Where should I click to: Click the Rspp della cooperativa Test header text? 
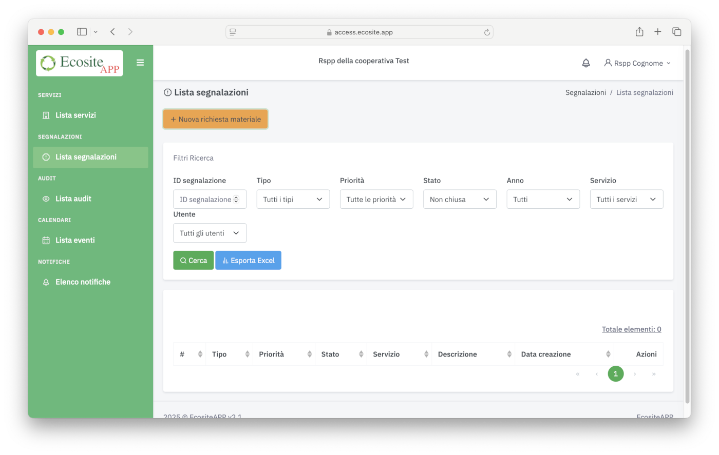[364, 61]
